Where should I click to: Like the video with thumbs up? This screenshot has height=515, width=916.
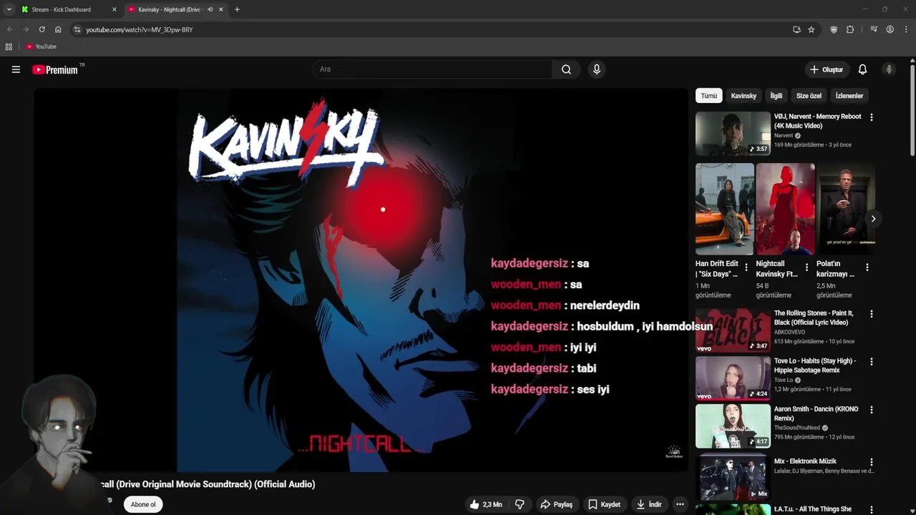point(486,504)
